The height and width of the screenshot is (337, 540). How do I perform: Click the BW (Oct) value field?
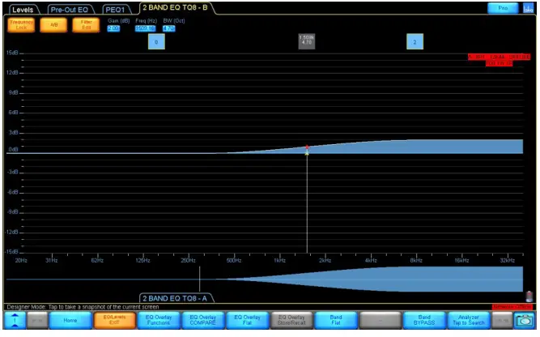pos(168,28)
